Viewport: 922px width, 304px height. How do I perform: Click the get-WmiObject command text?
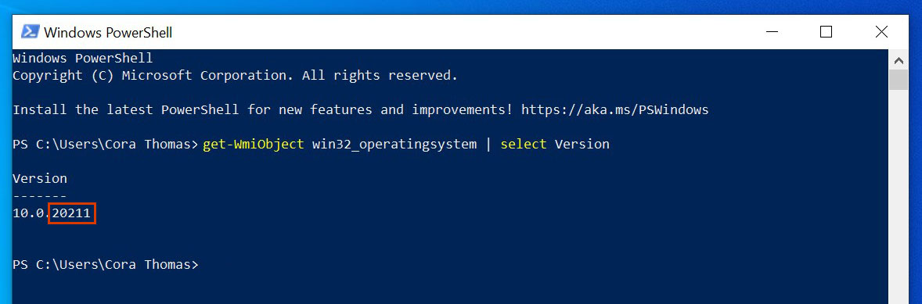click(x=254, y=144)
